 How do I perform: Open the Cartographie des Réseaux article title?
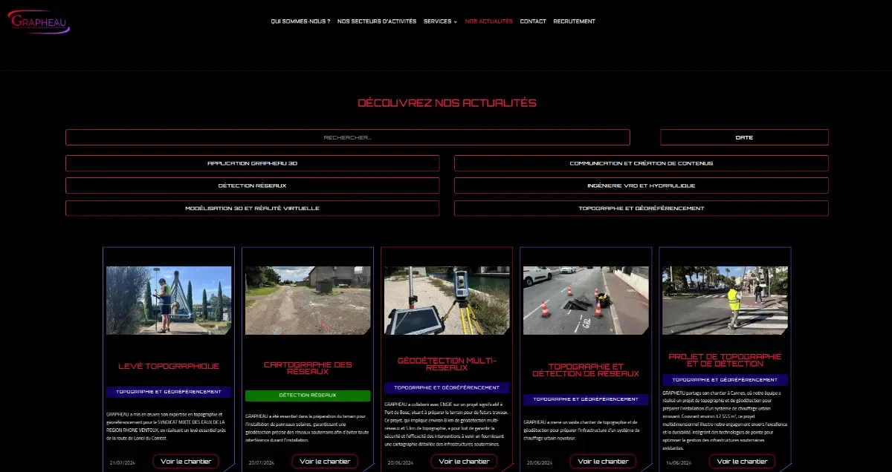pos(307,369)
